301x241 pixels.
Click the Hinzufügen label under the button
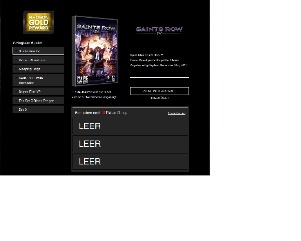(x=160, y=98)
